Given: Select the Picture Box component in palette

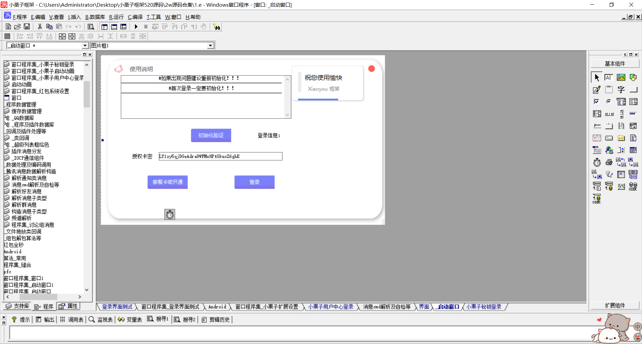Looking at the screenshot, I should pos(621,77).
